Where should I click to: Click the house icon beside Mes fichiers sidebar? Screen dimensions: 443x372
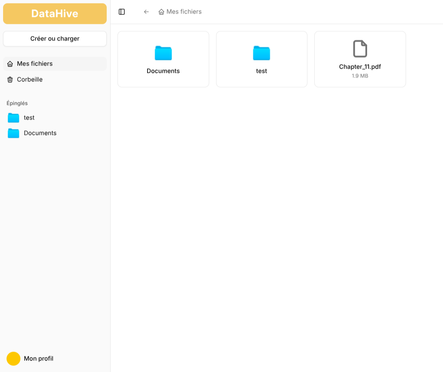point(10,64)
